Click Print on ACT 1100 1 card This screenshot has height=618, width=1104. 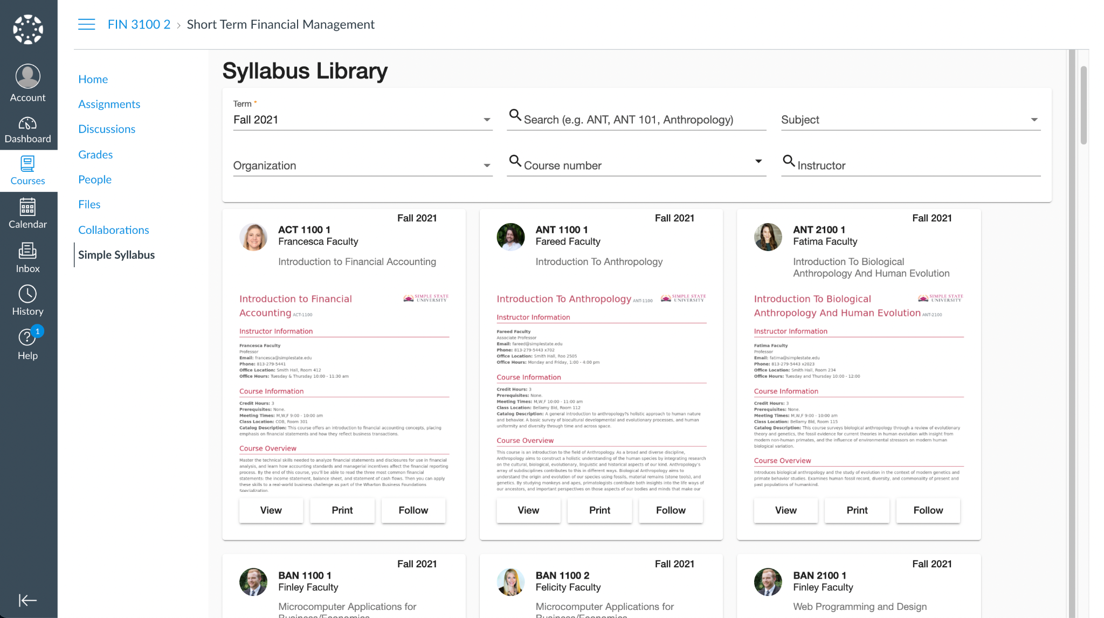pos(342,510)
